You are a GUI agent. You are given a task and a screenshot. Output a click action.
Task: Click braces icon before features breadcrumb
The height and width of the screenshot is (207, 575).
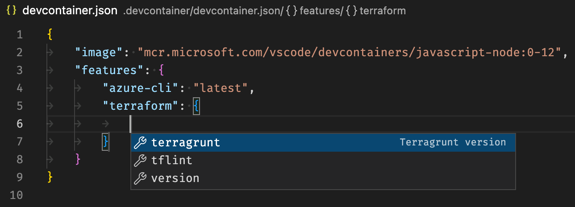click(292, 11)
